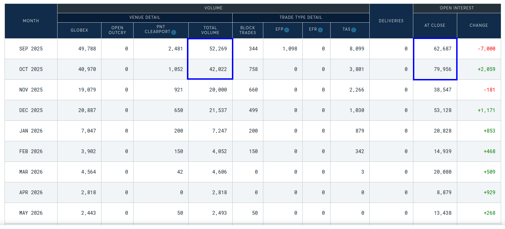The image size is (505, 229).
Task: Select the Month column header
Action: point(31,21)
